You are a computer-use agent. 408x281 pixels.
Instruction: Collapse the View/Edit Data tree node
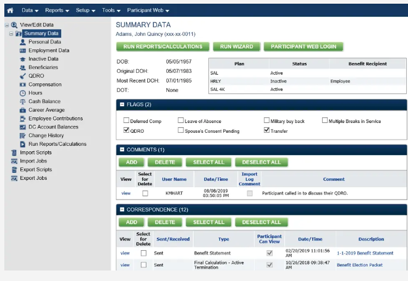6,25
